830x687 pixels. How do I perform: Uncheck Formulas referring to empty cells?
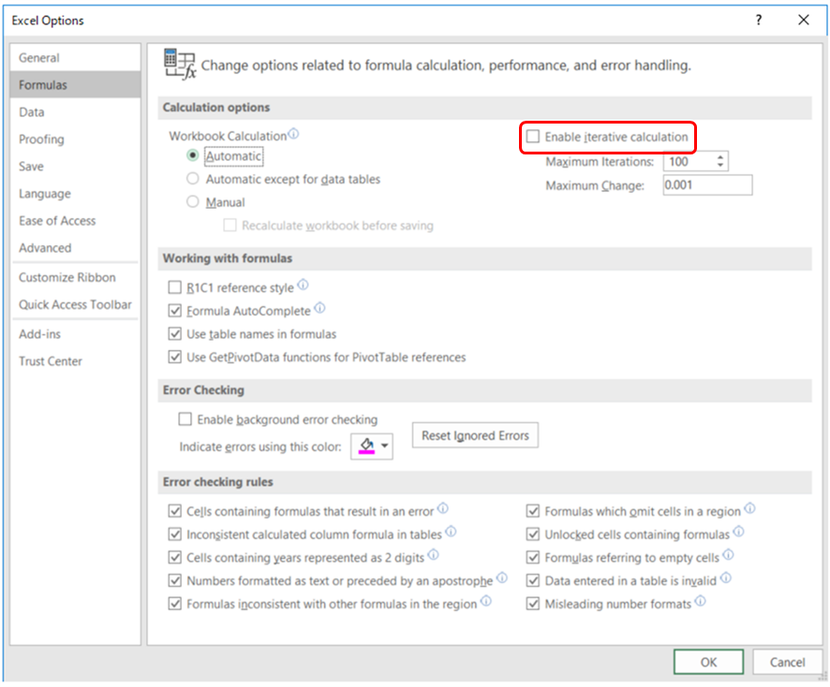click(533, 558)
